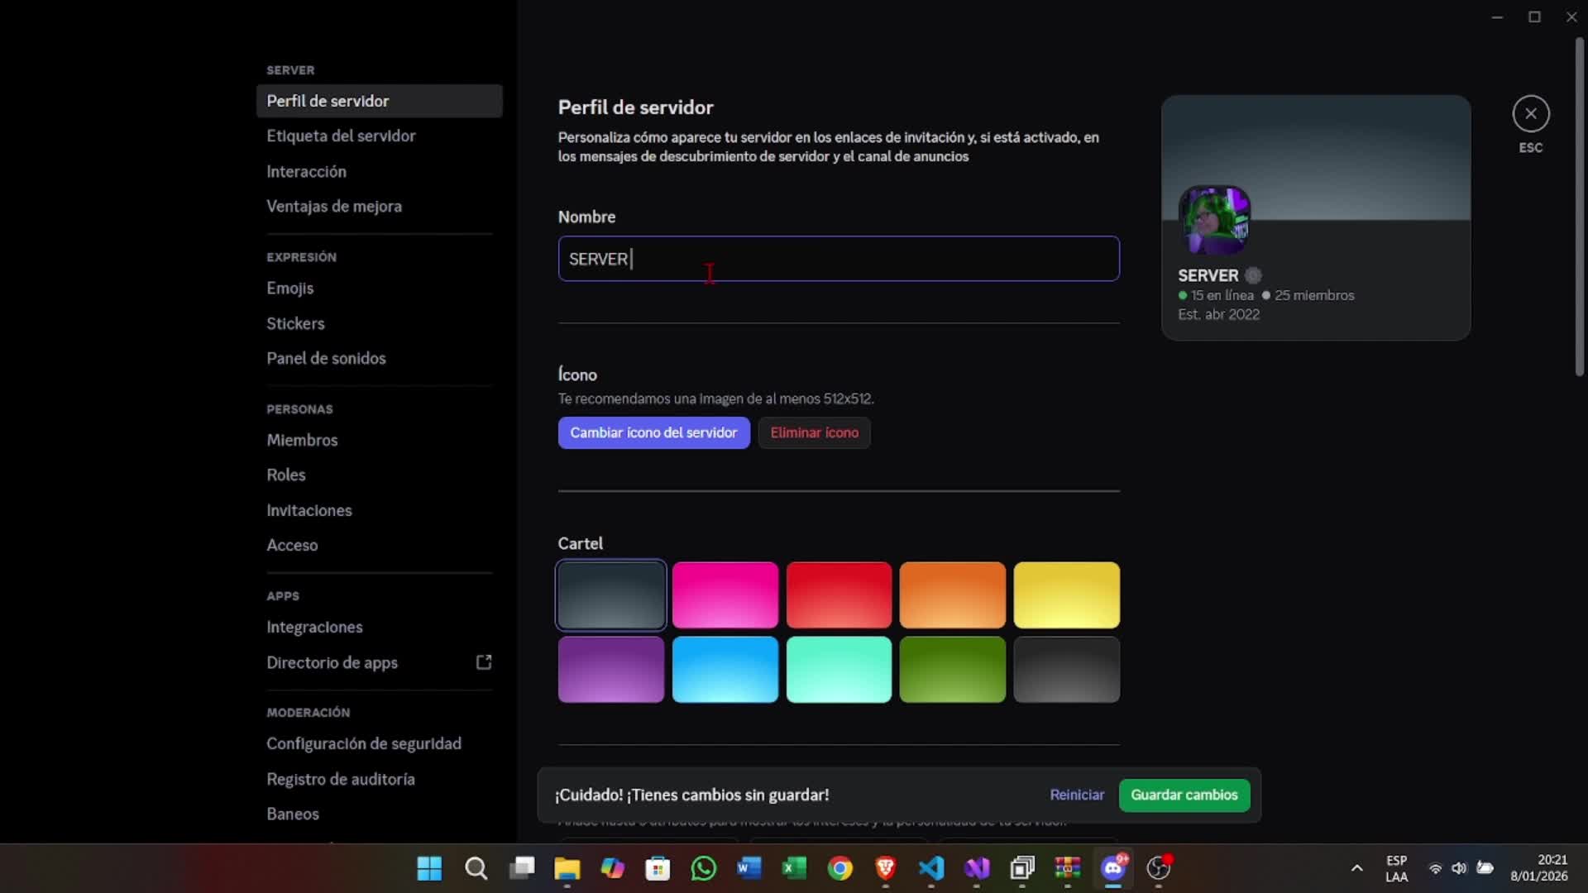Click Reiniciar to discard changes
Viewport: 1588px width, 893px height.
(1076, 795)
